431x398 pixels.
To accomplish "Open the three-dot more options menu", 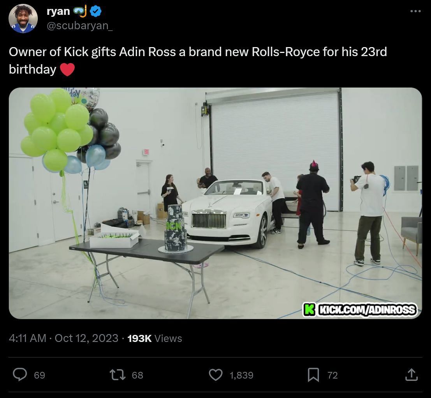I will (x=416, y=11).
